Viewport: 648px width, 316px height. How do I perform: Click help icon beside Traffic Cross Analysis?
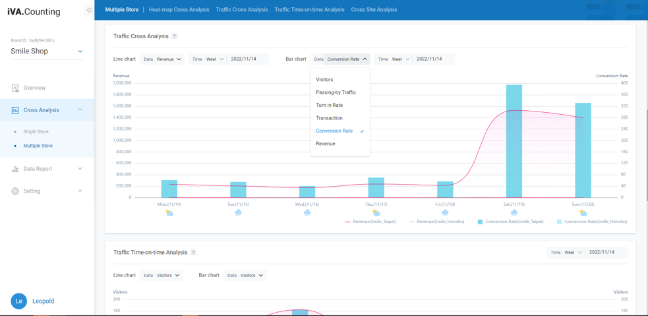[x=175, y=36]
